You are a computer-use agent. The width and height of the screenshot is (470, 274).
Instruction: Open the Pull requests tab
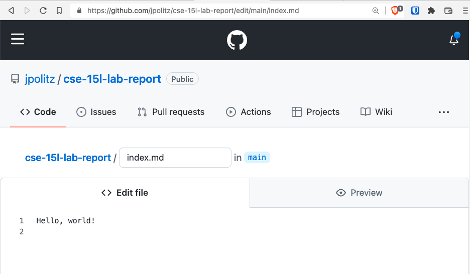(x=171, y=112)
